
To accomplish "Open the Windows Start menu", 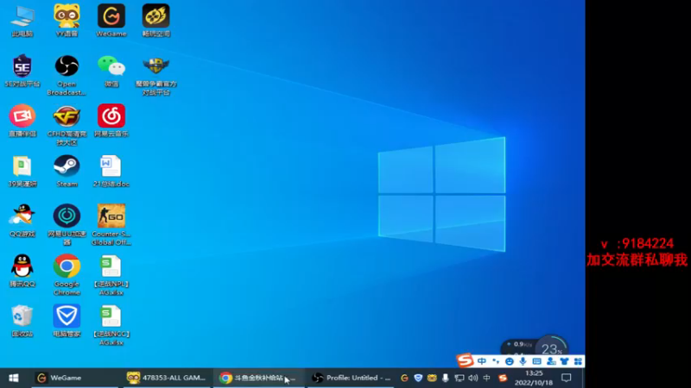I will click(x=14, y=378).
